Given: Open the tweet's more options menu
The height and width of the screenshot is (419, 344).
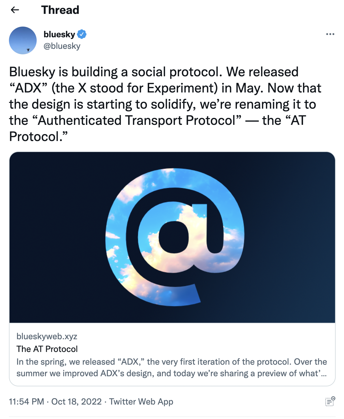Looking at the screenshot, I should [x=330, y=34].
